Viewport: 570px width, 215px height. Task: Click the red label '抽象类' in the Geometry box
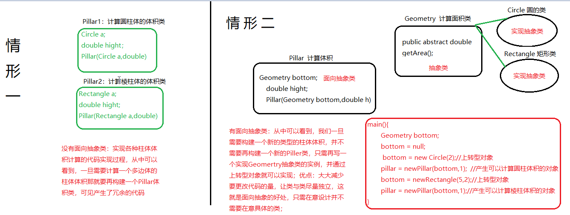[438, 68]
